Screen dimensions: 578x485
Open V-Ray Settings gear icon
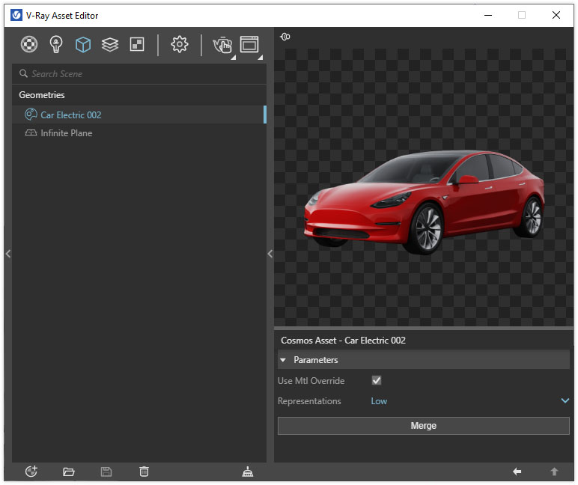(180, 45)
